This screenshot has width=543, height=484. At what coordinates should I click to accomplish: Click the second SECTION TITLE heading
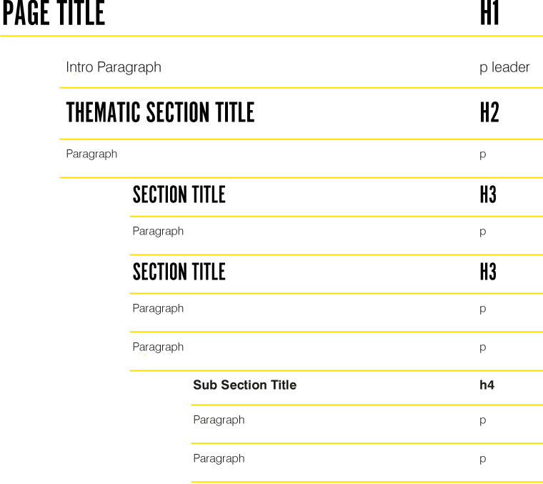pos(179,272)
